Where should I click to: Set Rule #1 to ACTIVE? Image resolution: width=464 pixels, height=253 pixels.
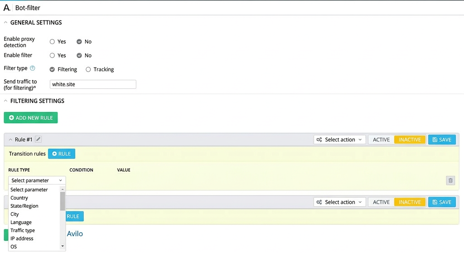pos(381,140)
